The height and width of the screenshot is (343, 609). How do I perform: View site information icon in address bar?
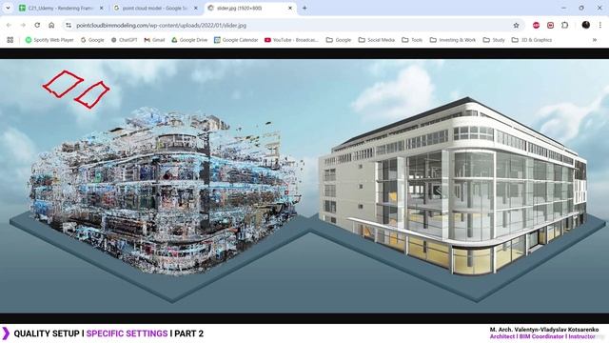(x=69, y=26)
